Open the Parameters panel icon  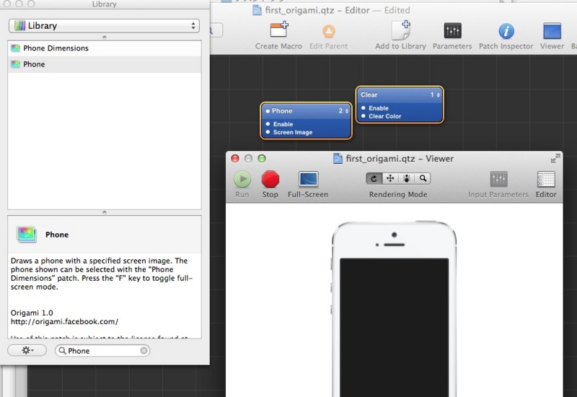click(x=452, y=31)
